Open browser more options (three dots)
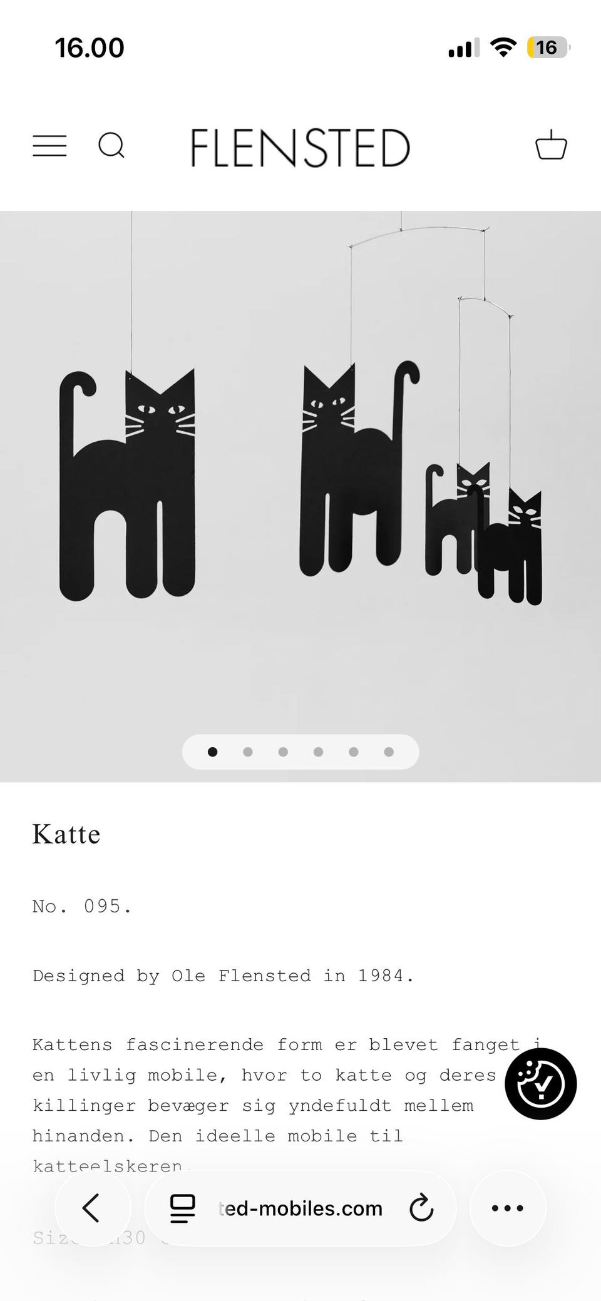Viewport: 601px width, 1301px height. point(508,1208)
